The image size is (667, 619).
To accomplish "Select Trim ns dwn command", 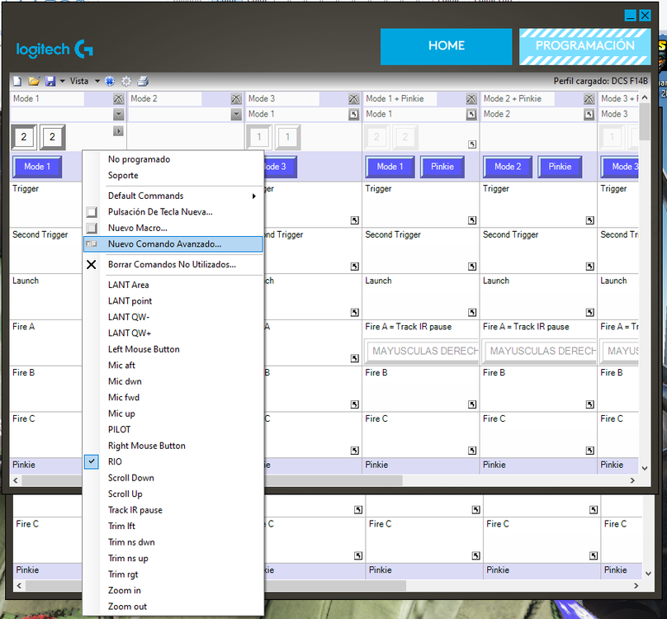I will 173,542.
